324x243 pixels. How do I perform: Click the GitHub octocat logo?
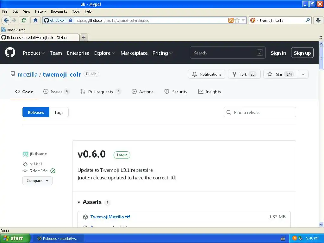pos(10,52)
